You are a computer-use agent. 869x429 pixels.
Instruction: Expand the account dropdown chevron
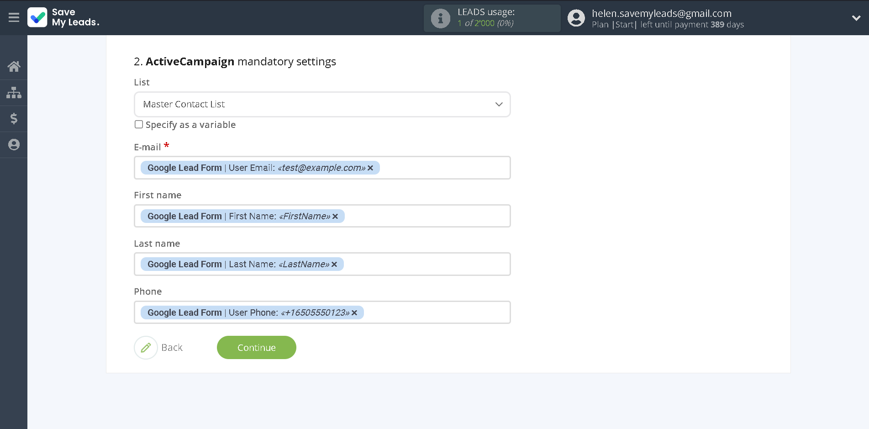click(x=856, y=18)
